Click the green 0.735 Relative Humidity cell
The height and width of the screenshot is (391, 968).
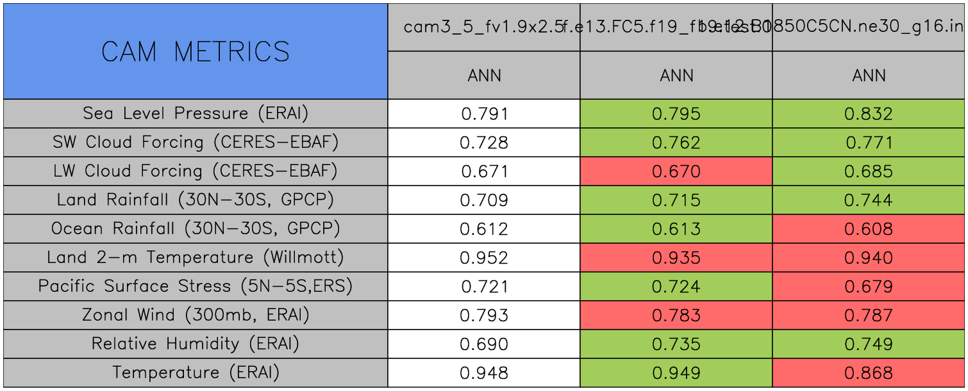(x=676, y=344)
